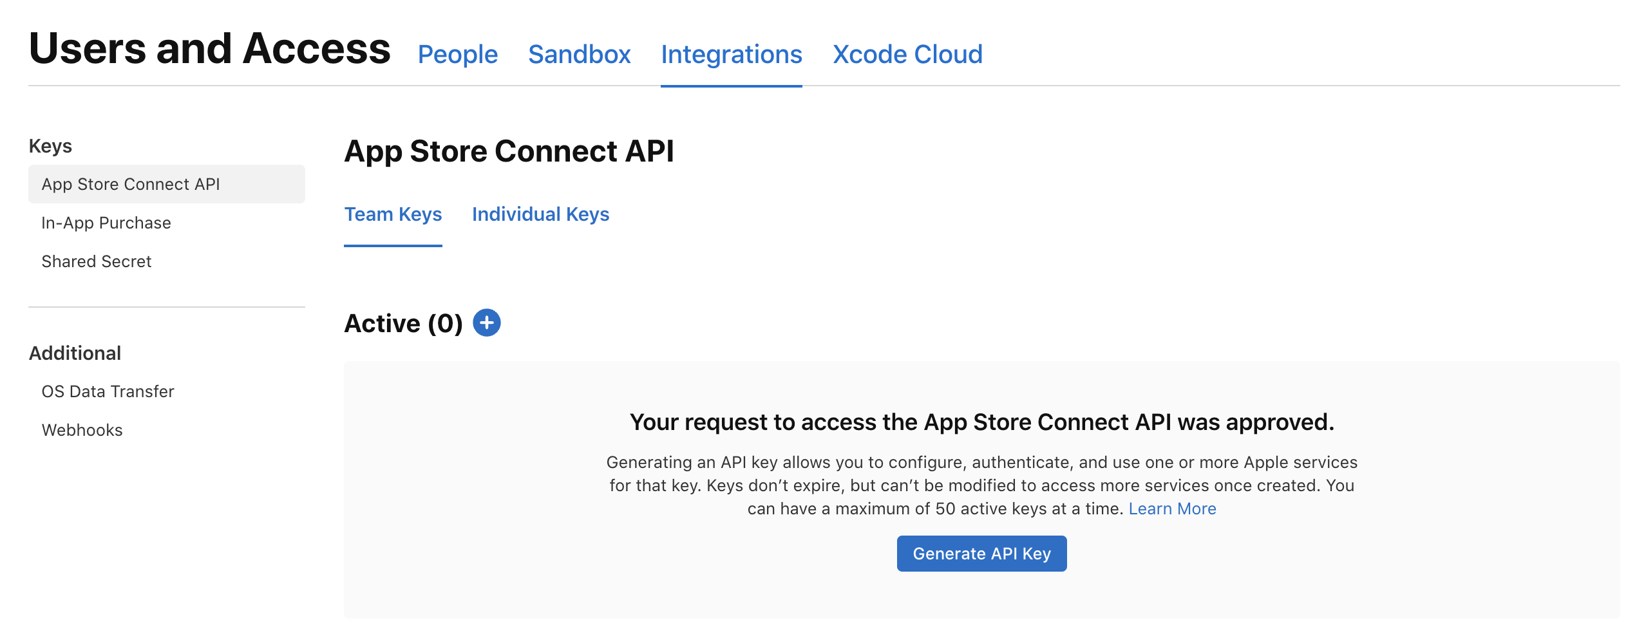Click the Users and Access page title
Screen dimensions: 1637x636
coord(210,49)
